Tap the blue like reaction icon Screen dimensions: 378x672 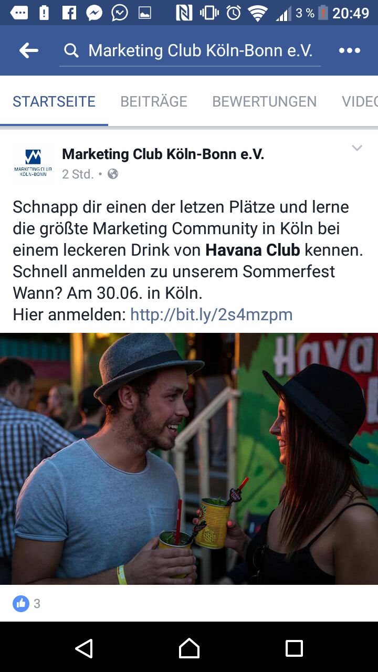pos(21,604)
